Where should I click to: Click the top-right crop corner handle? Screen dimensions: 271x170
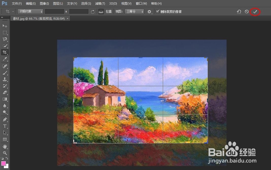(x=207, y=58)
